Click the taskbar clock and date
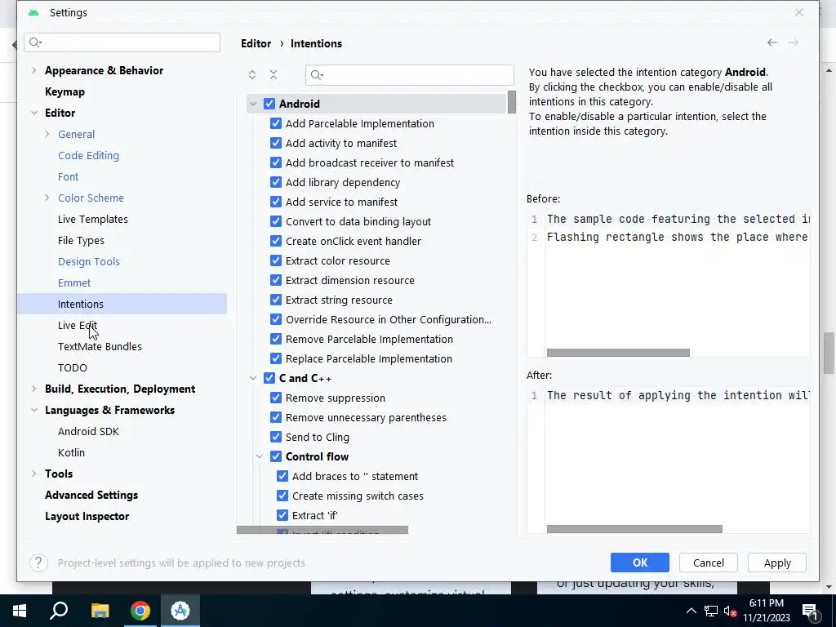Image resolution: width=836 pixels, height=627 pixels. tap(766, 611)
